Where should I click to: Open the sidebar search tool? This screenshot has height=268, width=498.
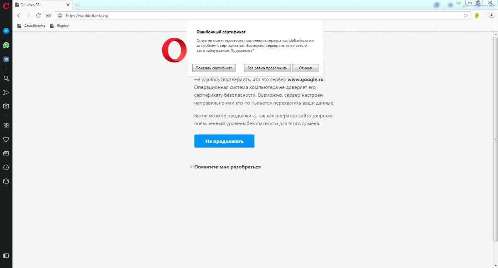(6, 78)
